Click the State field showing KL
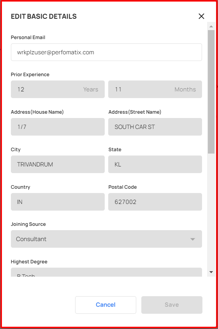Viewport: 218px width, 329px height. (155, 164)
